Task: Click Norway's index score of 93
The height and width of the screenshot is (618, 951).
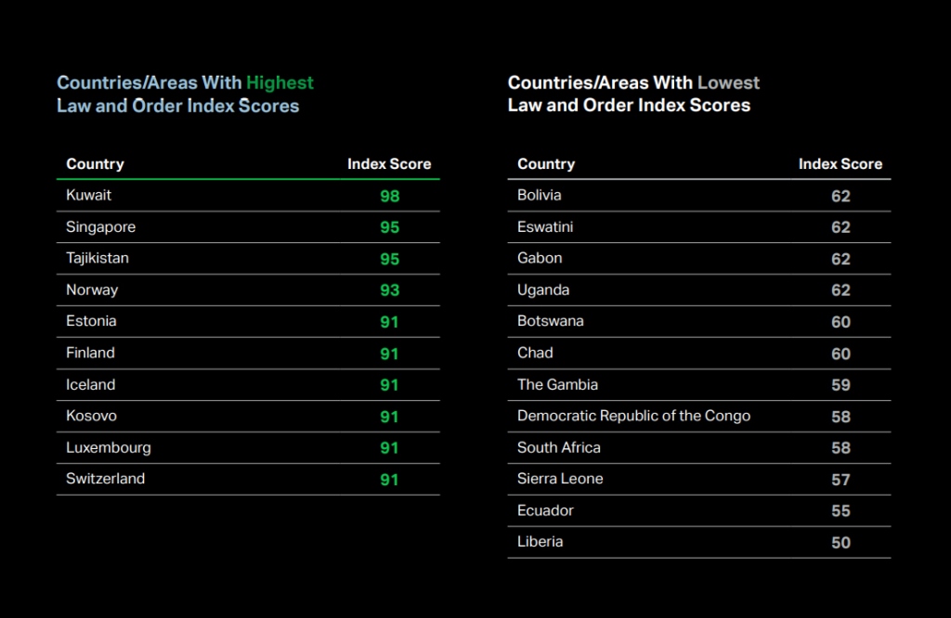Action: [x=389, y=290]
